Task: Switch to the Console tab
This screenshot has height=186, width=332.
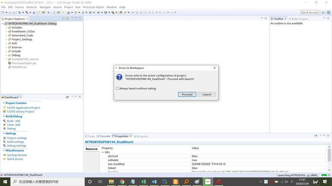Action: 103,136
